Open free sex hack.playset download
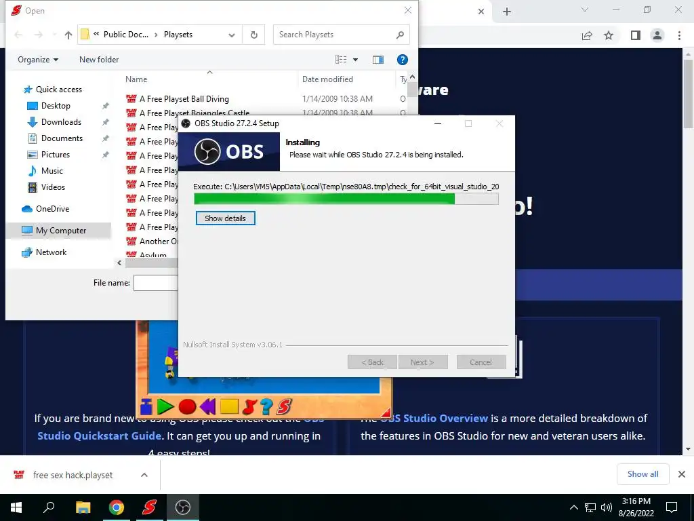 [73, 475]
